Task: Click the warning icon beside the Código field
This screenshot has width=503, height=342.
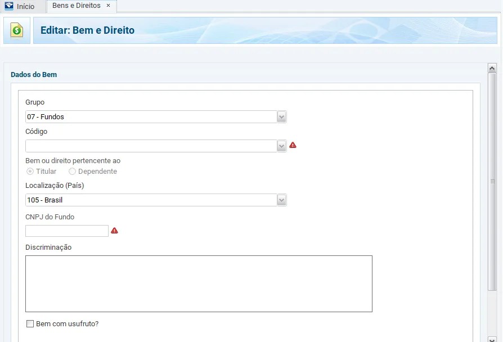Action: (x=293, y=145)
